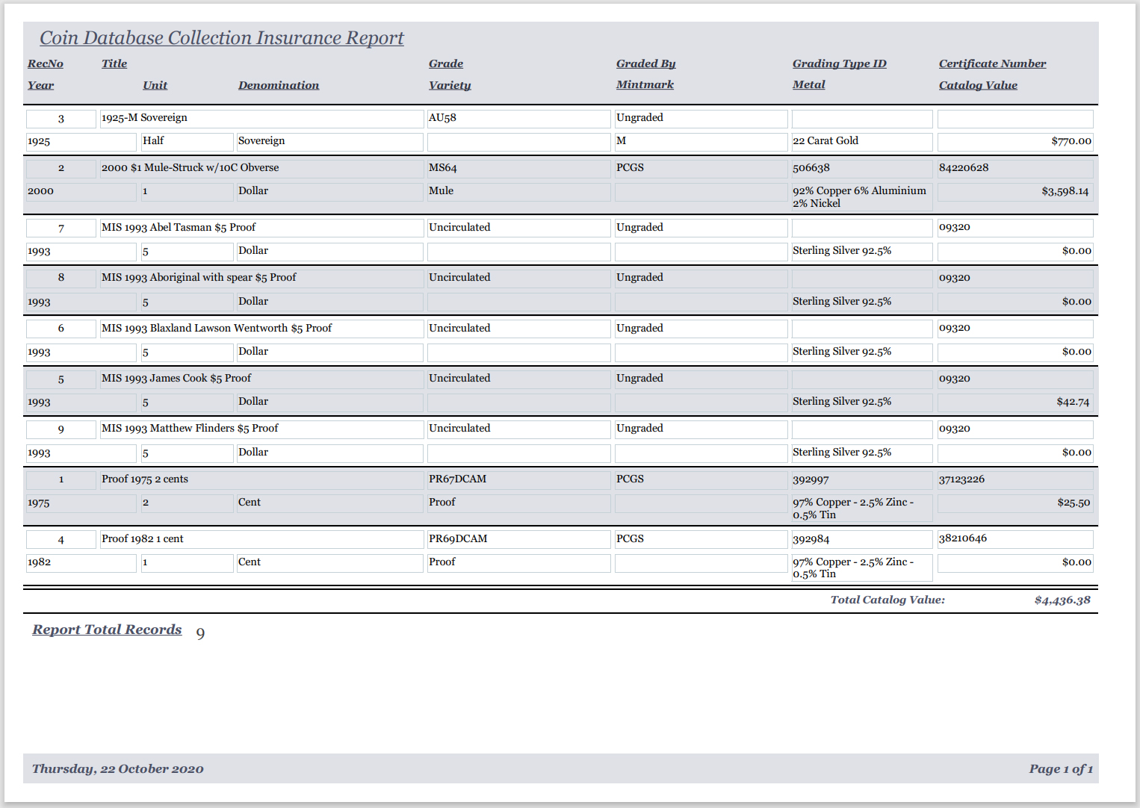Click the Mule variety cell
This screenshot has width=1140, height=808.
518,191
